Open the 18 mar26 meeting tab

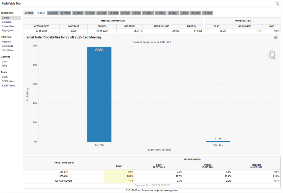65,13
